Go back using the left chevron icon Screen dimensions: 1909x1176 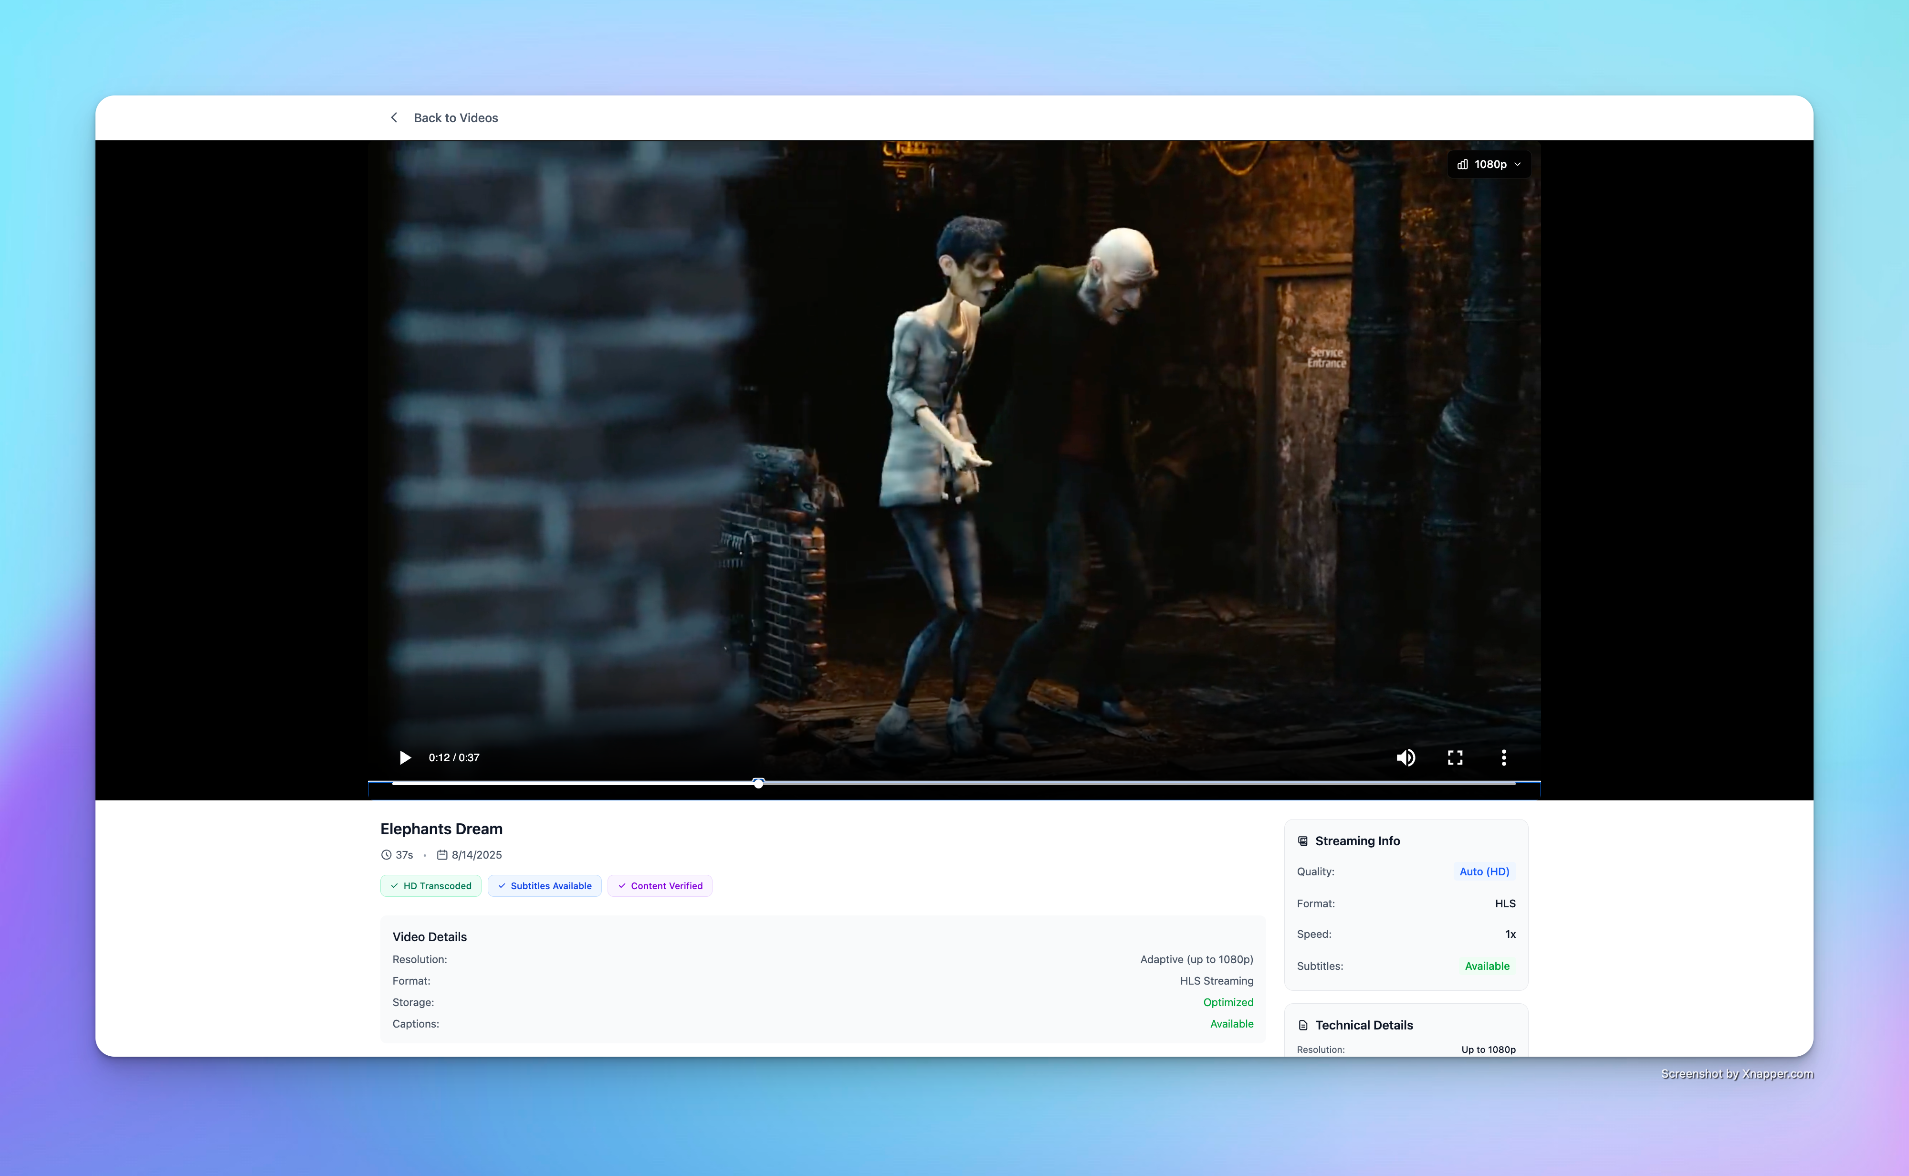pos(394,117)
